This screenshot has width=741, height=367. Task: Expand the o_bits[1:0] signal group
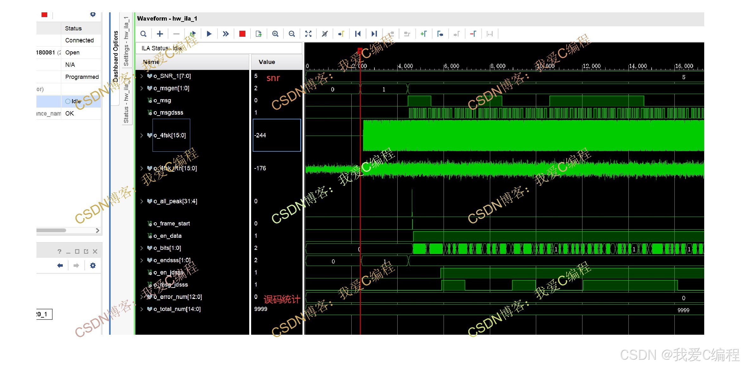[142, 248]
